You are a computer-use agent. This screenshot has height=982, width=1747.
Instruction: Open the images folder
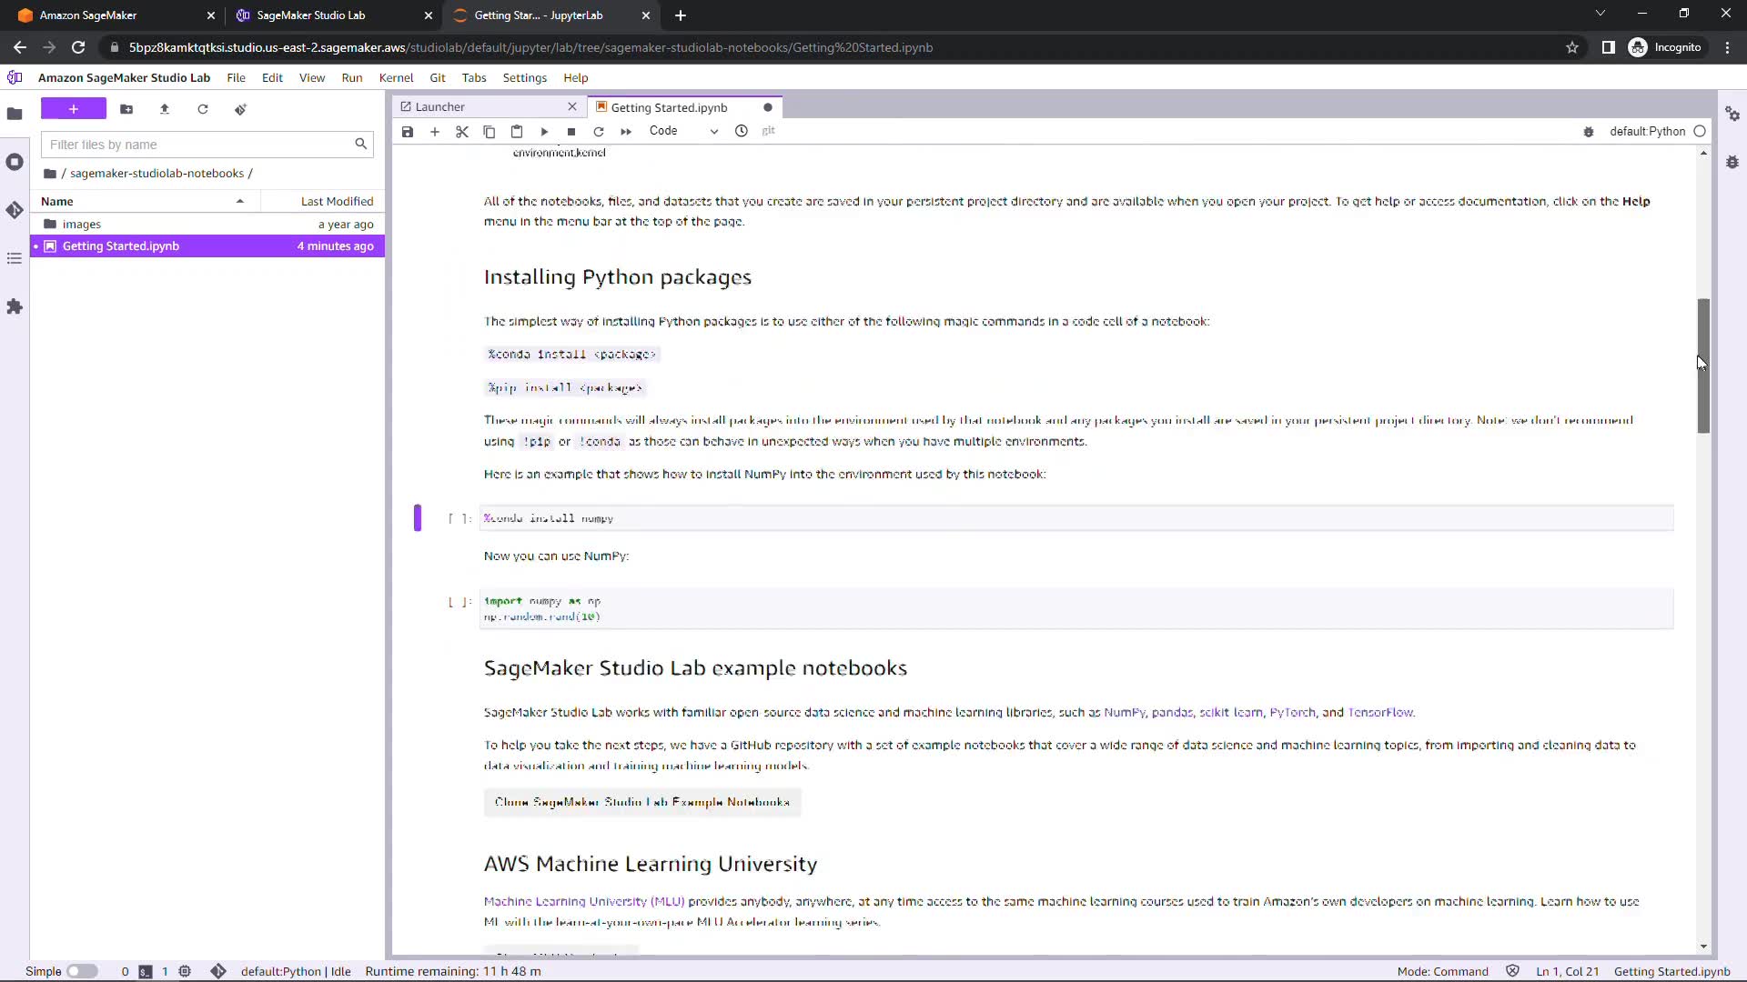tap(82, 224)
